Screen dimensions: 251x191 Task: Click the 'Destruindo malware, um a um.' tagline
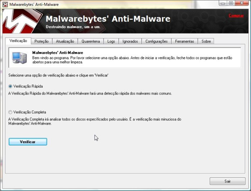point(73,27)
